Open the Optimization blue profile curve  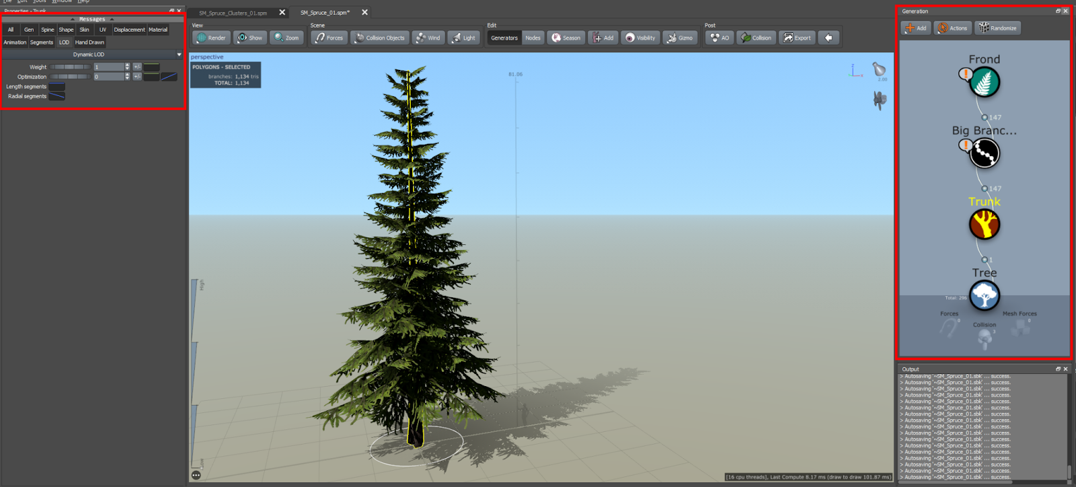[x=169, y=77]
